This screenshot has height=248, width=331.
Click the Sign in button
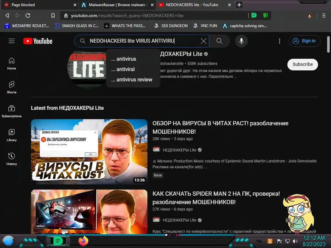coord(304,41)
